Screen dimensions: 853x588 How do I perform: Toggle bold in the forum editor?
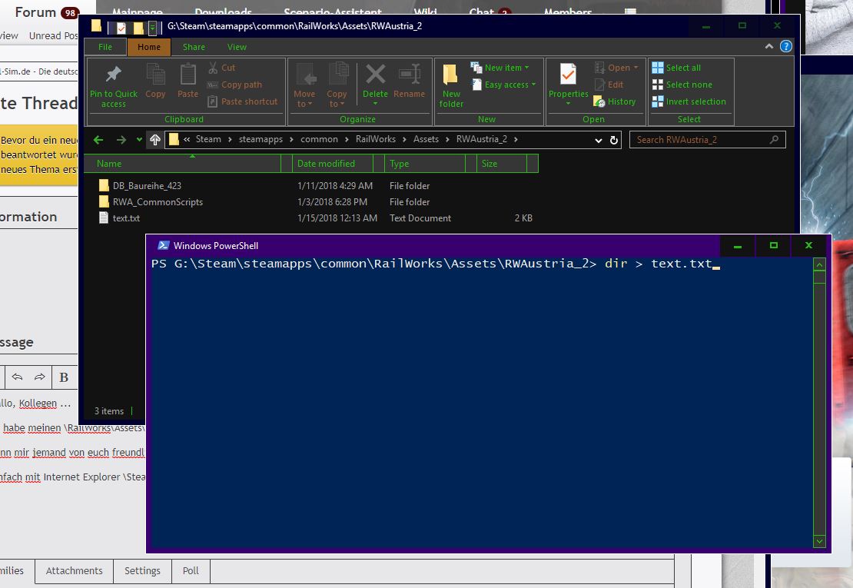point(64,377)
